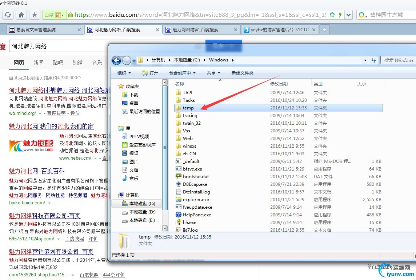Image resolution: width=416 pixels, height=280 pixels.
Task: Open 魅力网络营销策划有限公司 link
Action: point(51,252)
